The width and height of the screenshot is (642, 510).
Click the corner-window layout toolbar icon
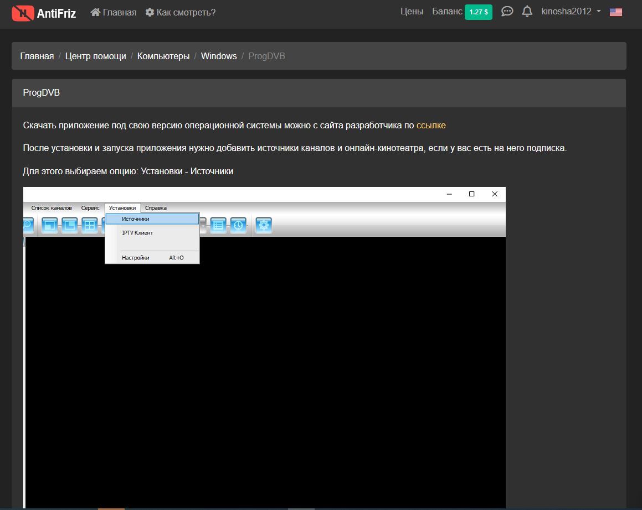point(70,225)
